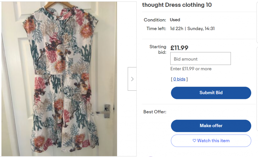The height and width of the screenshot is (157, 258).
Task: Click the Make offer button
Action: pos(211,126)
